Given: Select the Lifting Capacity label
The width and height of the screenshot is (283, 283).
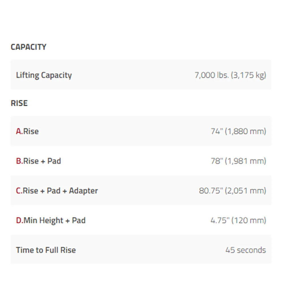Looking at the screenshot, I should point(44,75).
